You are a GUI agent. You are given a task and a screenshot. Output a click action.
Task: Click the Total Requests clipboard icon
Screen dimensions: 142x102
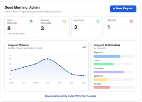[31, 21]
